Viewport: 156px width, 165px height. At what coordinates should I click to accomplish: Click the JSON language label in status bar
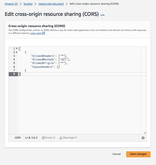(17, 138)
